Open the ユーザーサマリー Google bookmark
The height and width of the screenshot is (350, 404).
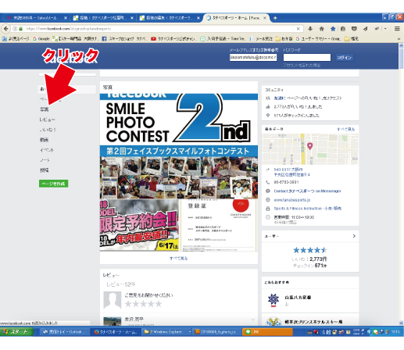click(318, 39)
